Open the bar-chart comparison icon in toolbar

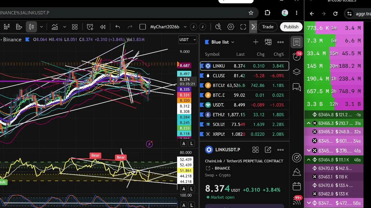tap(19, 27)
